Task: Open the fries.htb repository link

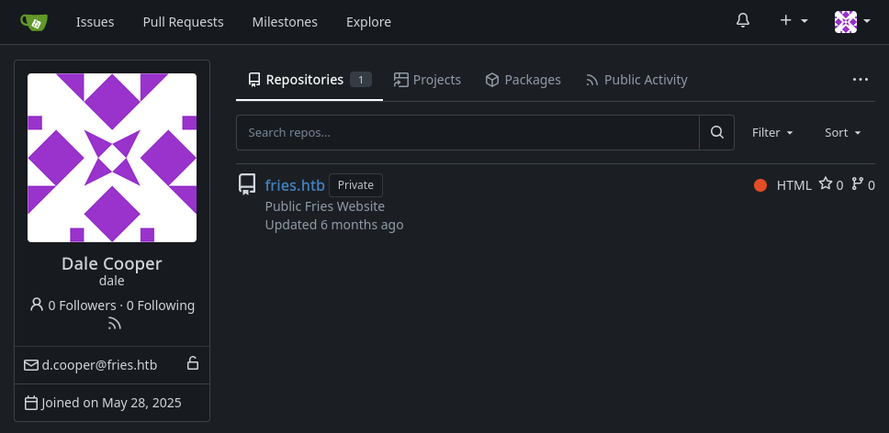Action: 295,185
